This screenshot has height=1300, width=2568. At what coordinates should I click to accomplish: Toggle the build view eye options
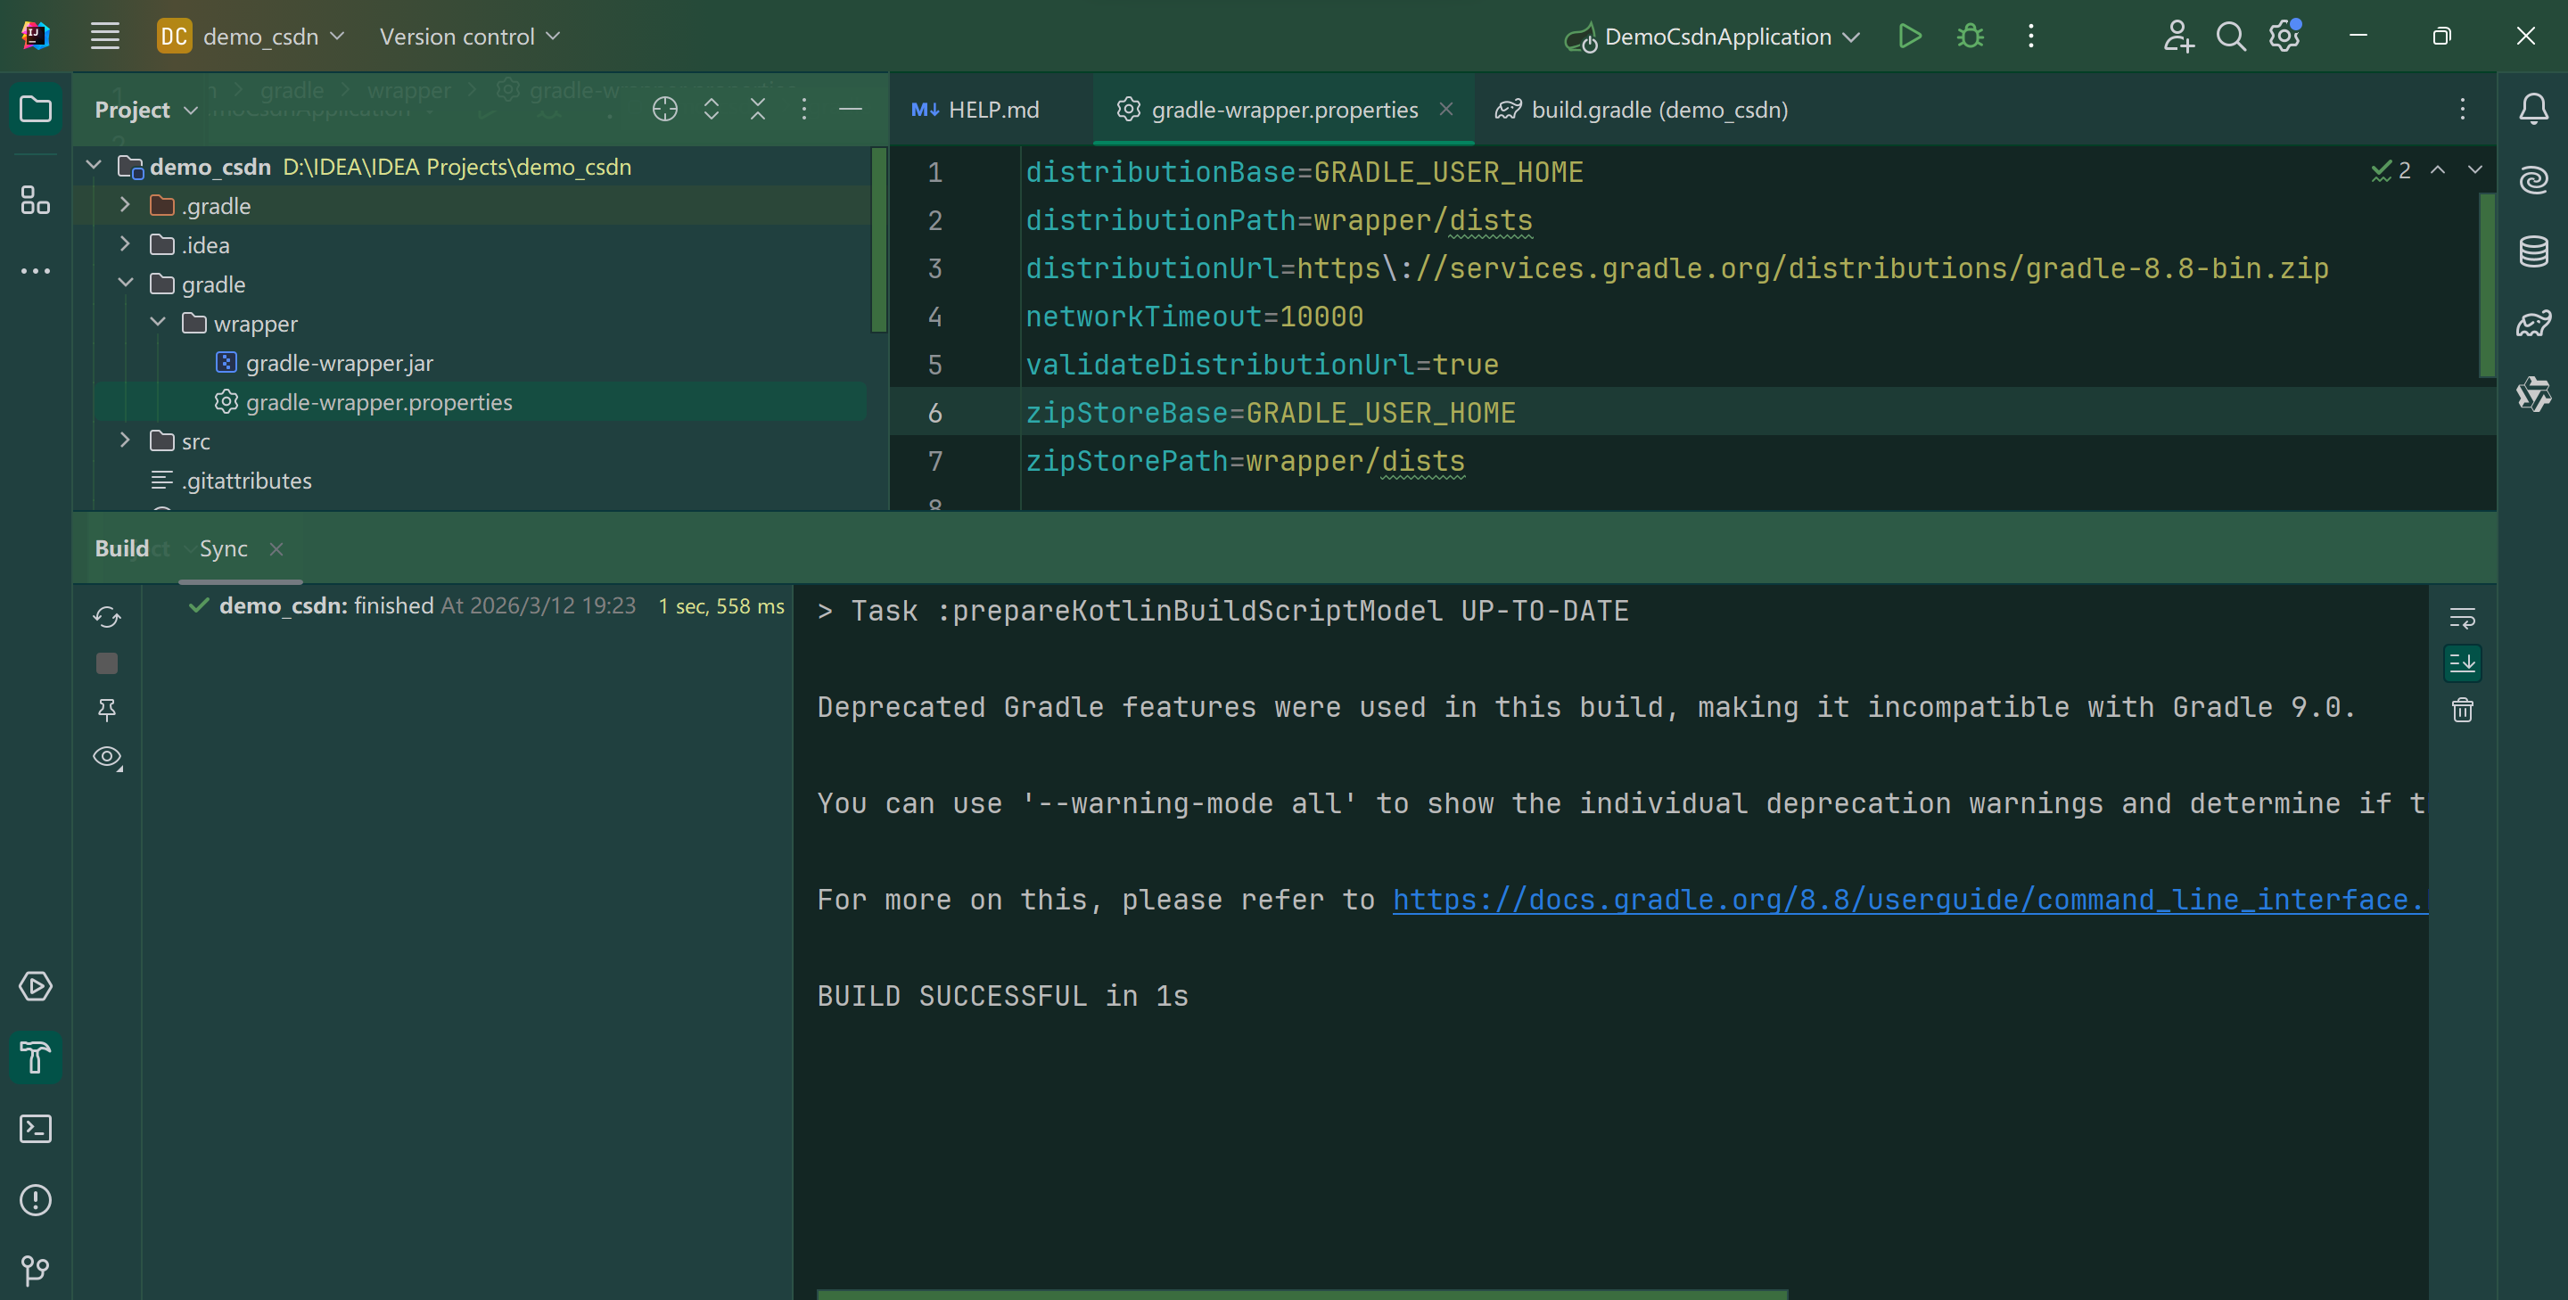(x=107, y=758)
